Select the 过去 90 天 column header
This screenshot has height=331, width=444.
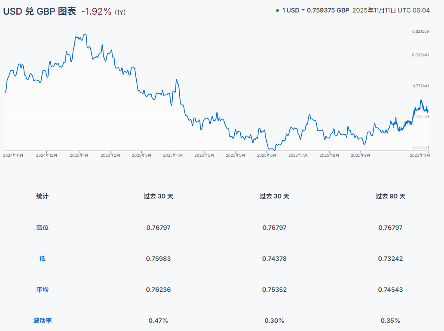click(x=390, y=196)
